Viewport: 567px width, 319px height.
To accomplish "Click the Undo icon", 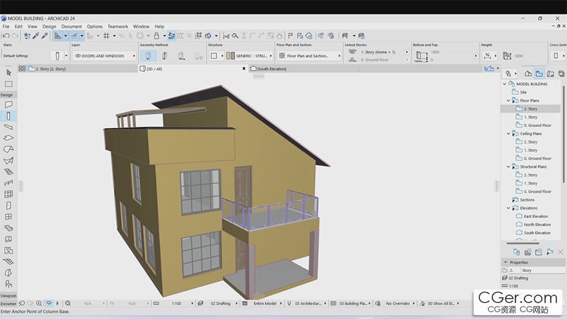I will pyautogui.click(x=6, y=36).
